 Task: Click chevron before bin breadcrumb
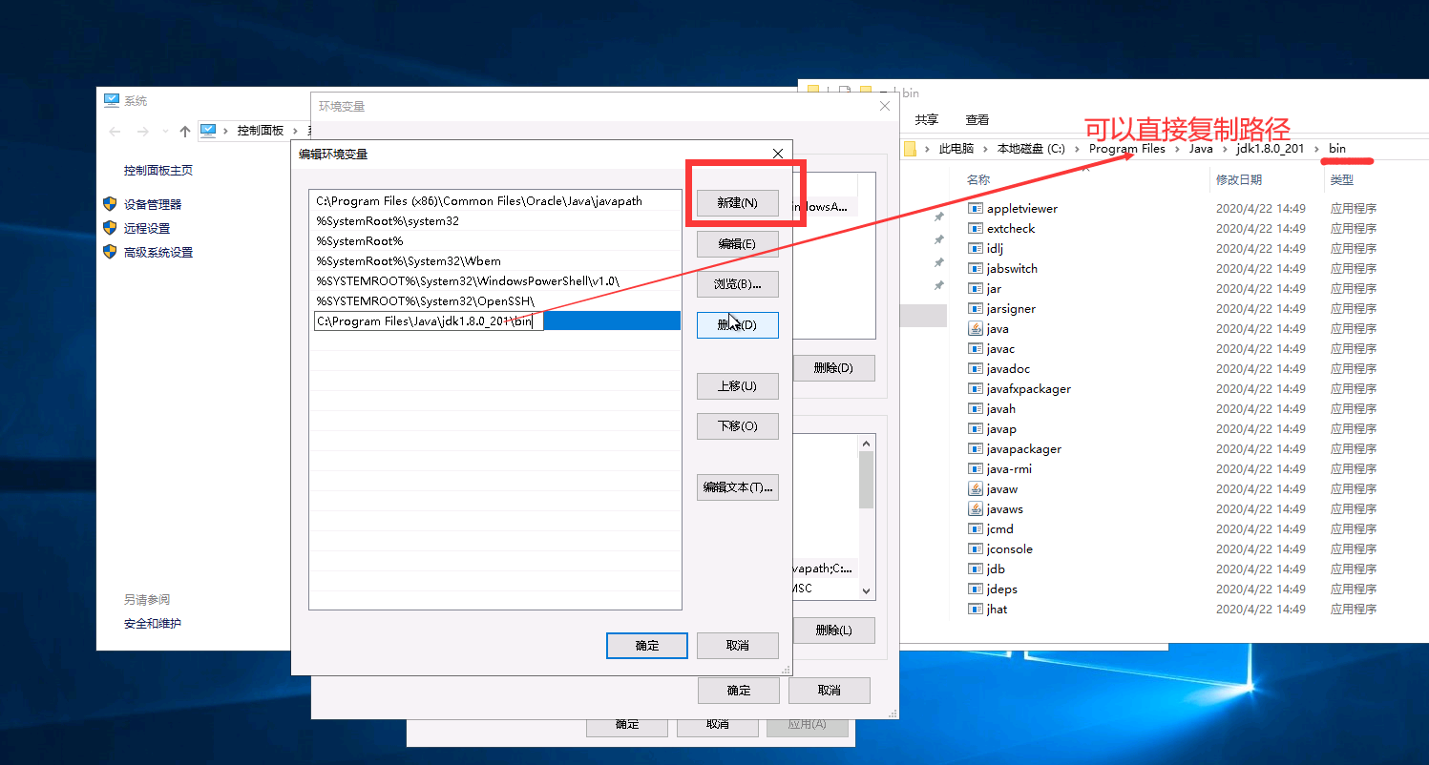click(1317, 149)
